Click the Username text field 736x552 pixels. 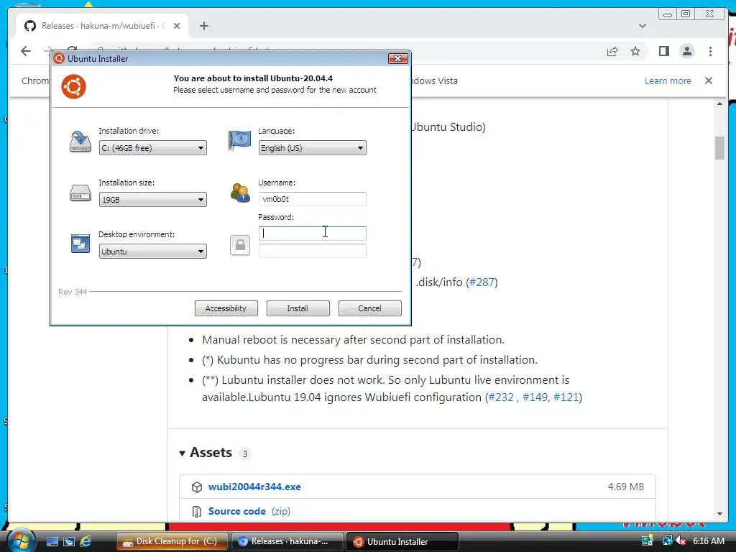coord(312,199)
